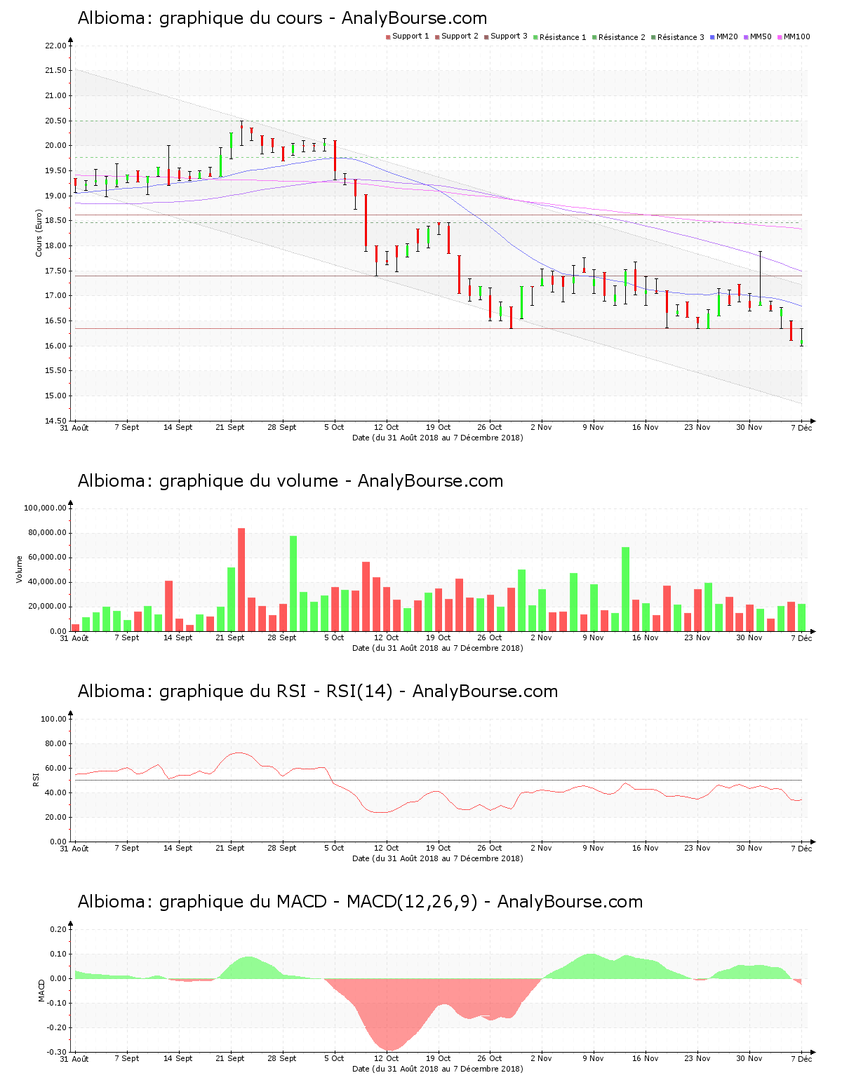842x1087 pixels.
Task: Click '21 Sept' date under price chart
Action: coord(230,427)
